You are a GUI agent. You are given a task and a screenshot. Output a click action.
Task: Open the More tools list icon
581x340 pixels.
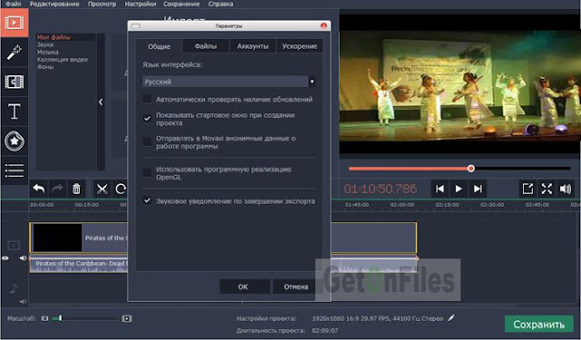[x=15, y=170]
